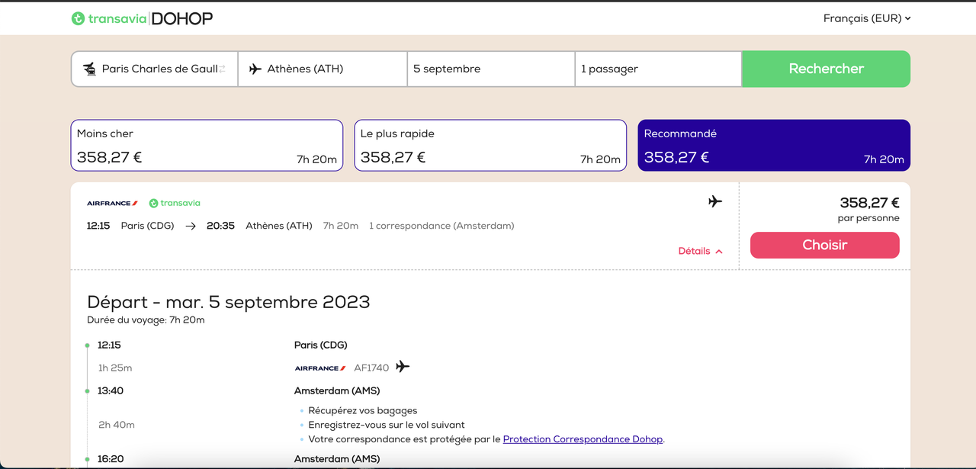
Task: Click the plane icon next to AF1740
Action: coord(403,367)
